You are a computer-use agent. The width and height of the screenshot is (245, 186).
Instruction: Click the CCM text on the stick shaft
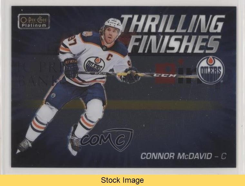pyautogui.click(x=164, y=76)
